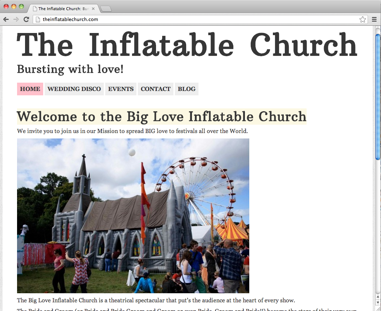
Task: Reload the current page
Action: point(26,20)
